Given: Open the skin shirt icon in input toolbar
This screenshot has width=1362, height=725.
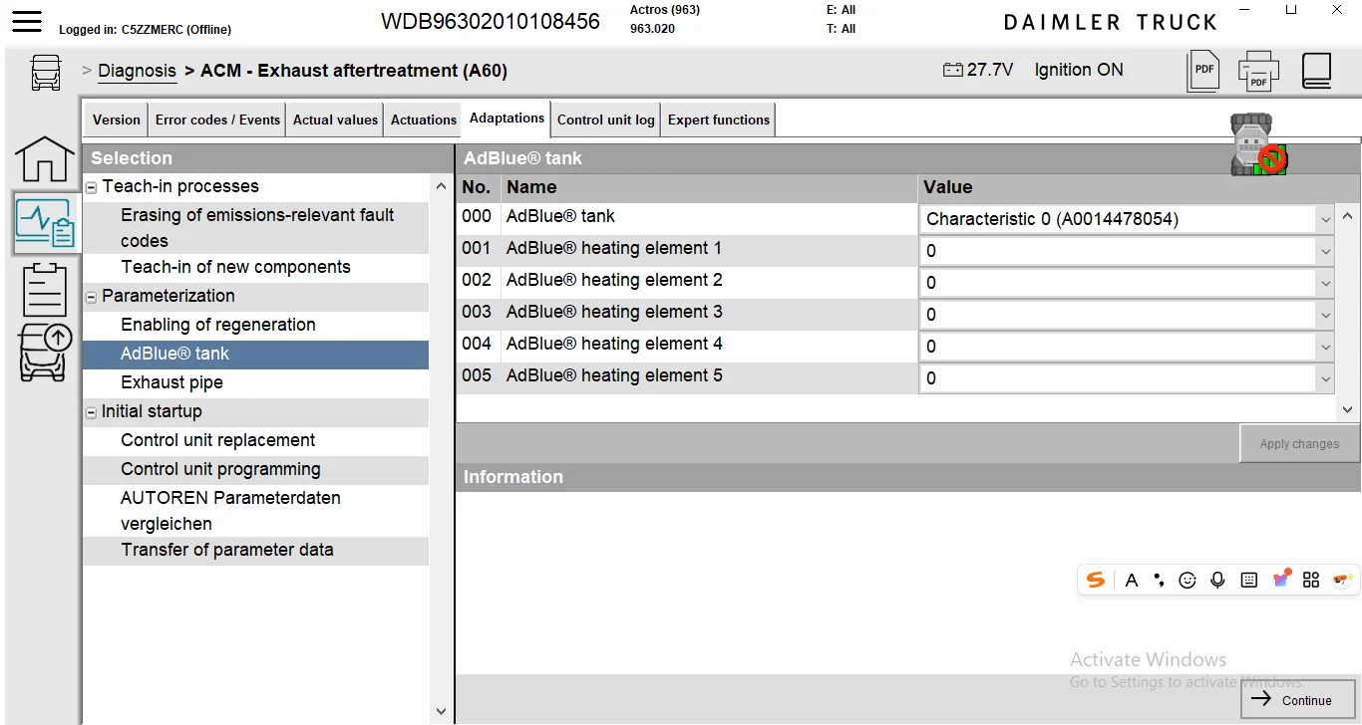Looking at the screenshot, I should pos(1281,579).
